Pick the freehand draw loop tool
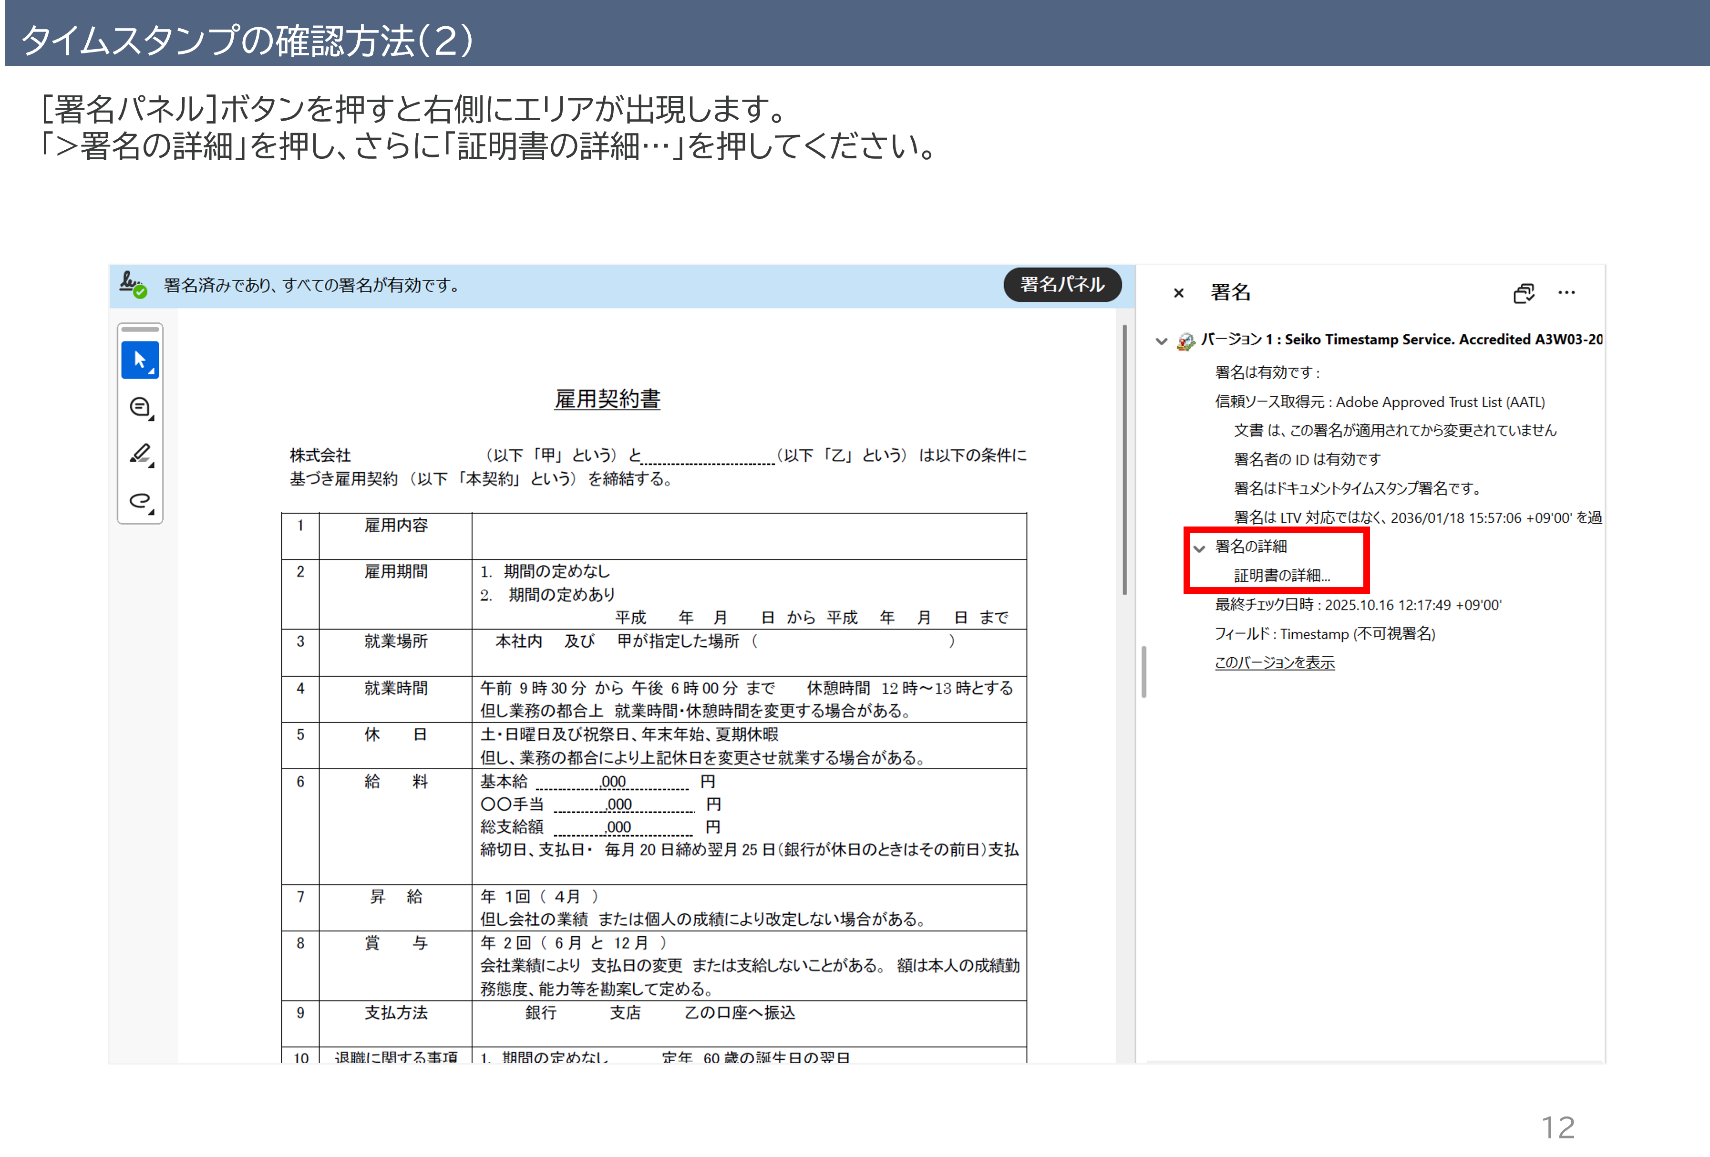Image resolution: width=1710 pixels, height=1157 pixels. coord(140,501)
